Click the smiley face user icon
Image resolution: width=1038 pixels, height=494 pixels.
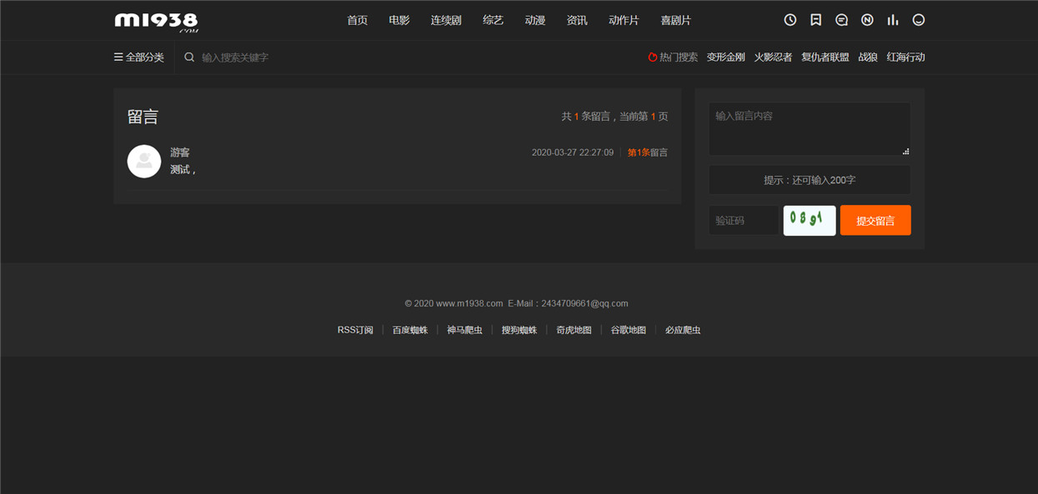(919, 20)
